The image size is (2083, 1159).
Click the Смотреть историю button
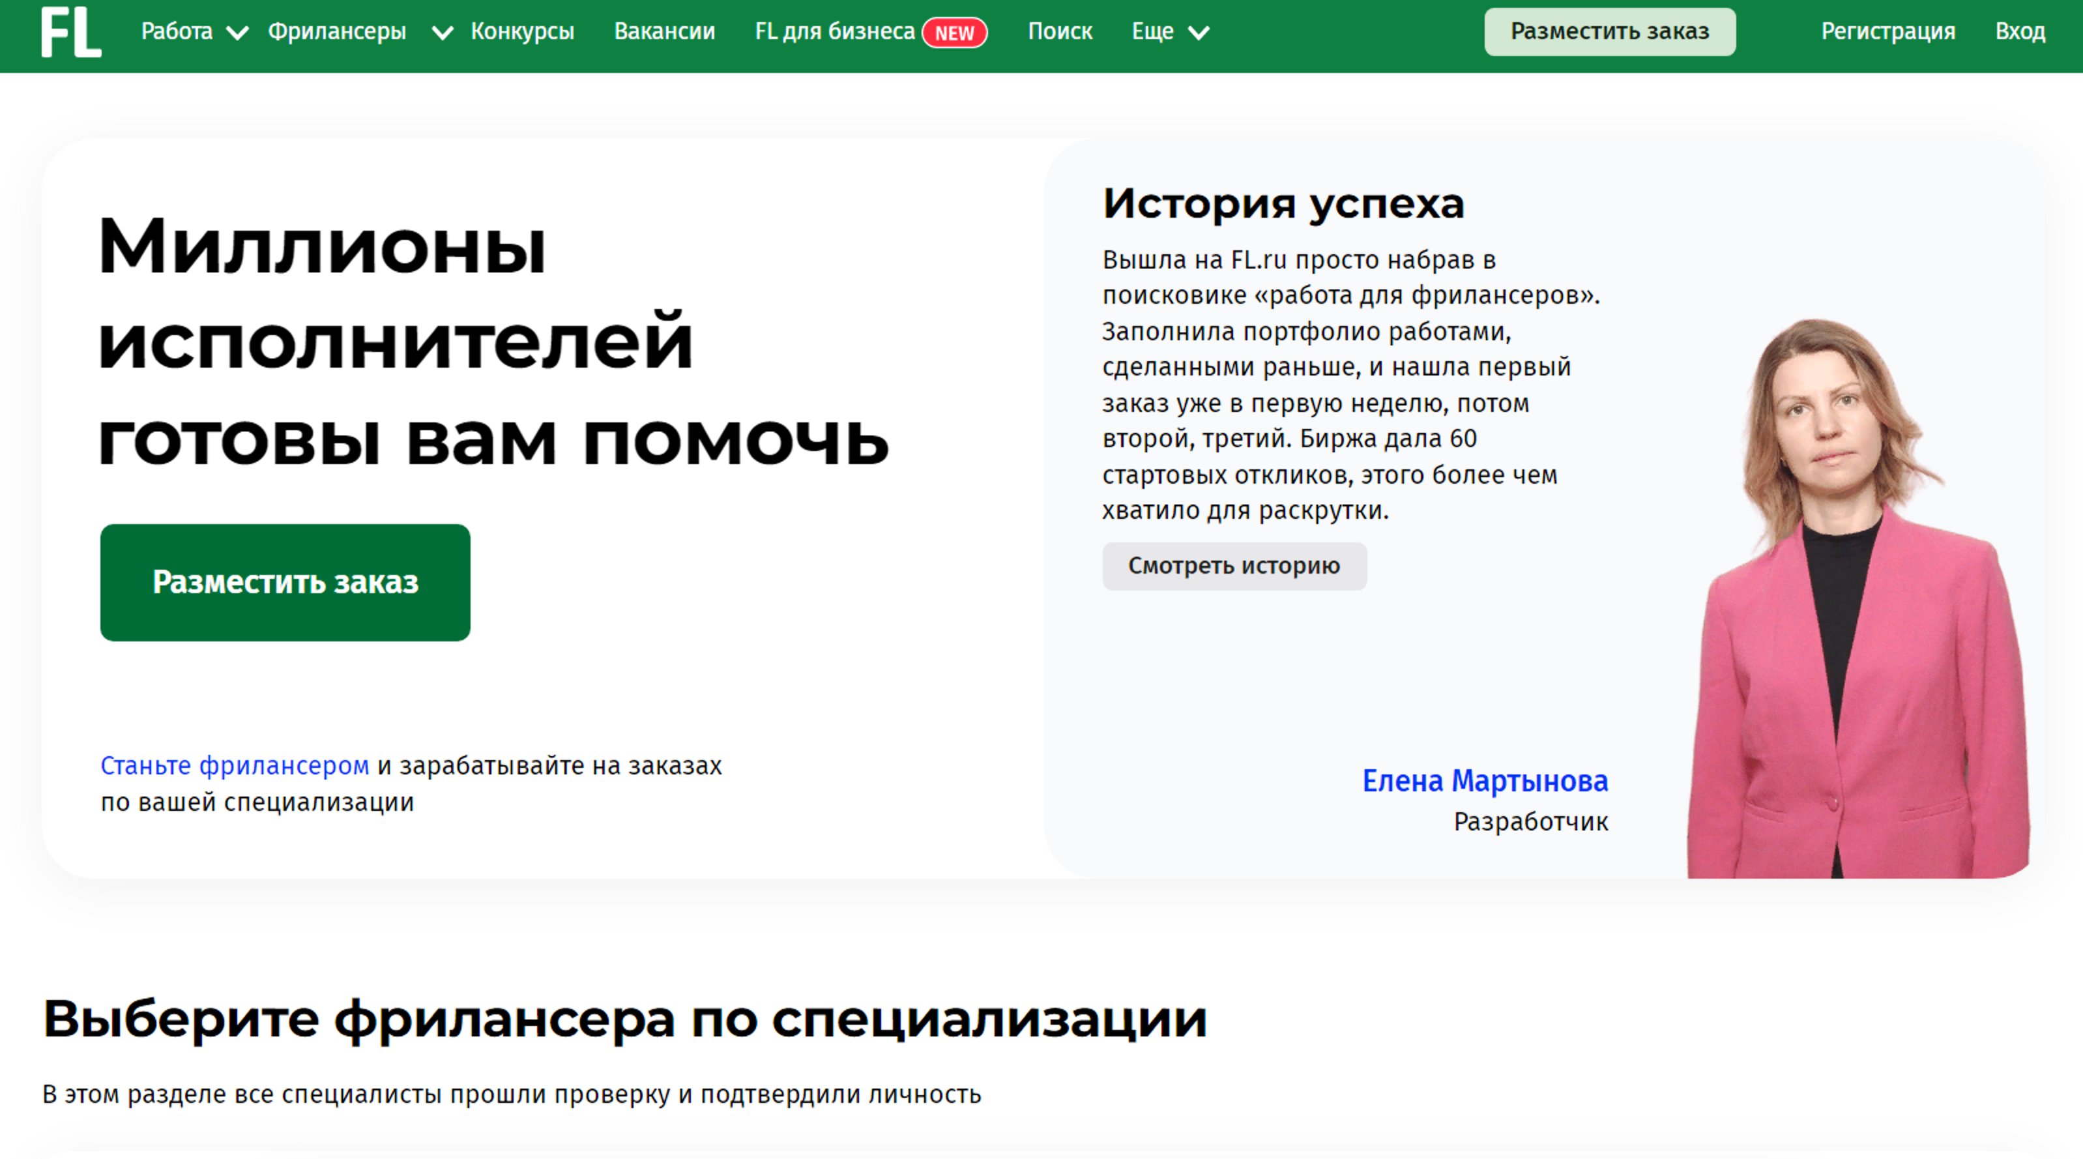(x=1234, y=566)
